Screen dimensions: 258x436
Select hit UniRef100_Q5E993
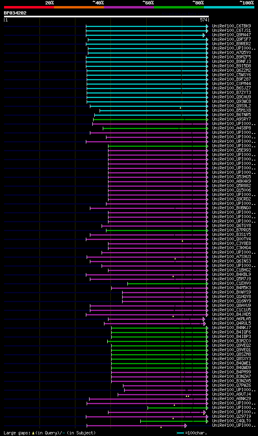(231, 150)
